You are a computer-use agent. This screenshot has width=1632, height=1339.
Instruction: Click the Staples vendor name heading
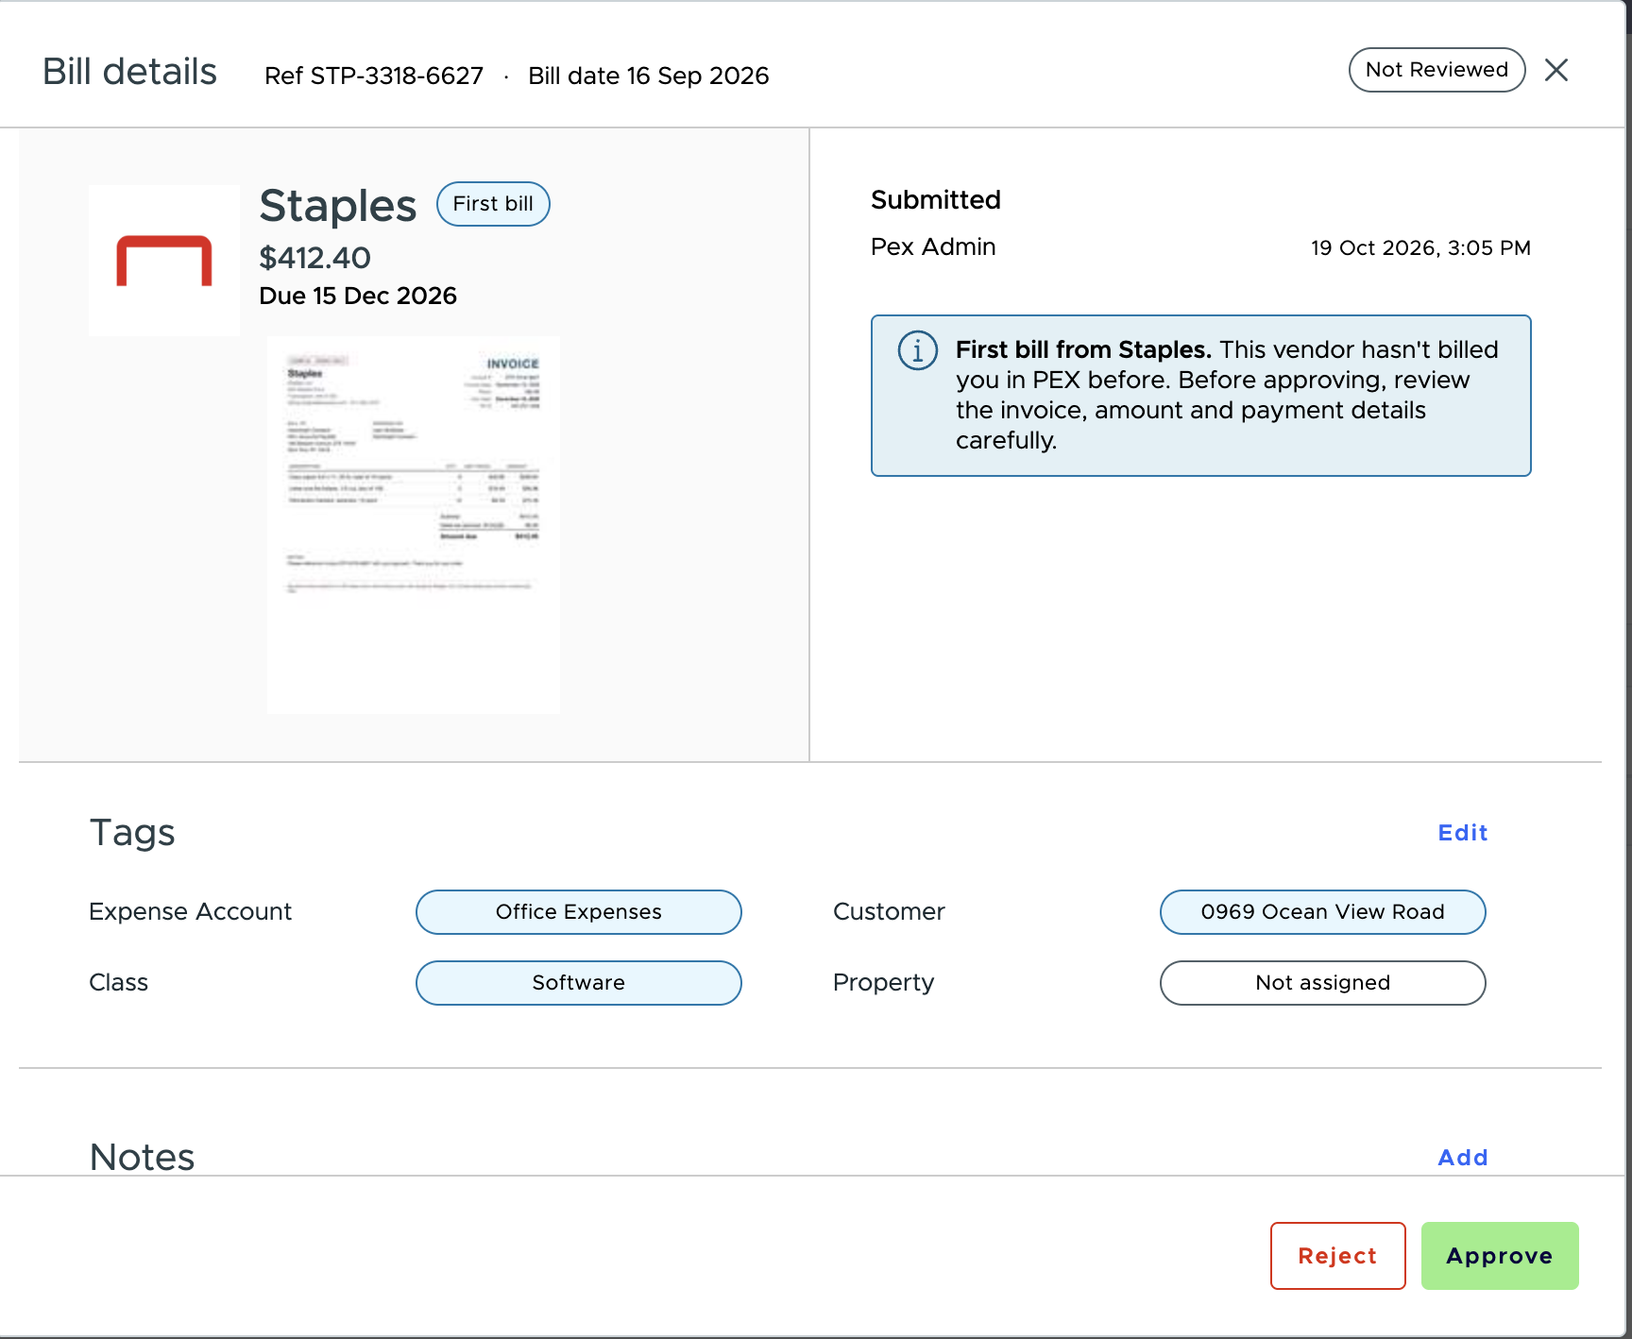[x=338, y=206]
